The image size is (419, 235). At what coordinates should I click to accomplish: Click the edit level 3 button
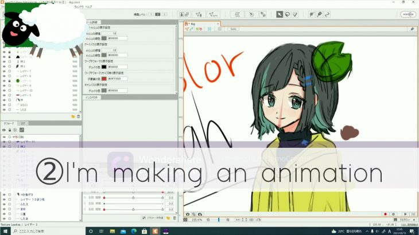pyautogui.click(x=164, y=14)
